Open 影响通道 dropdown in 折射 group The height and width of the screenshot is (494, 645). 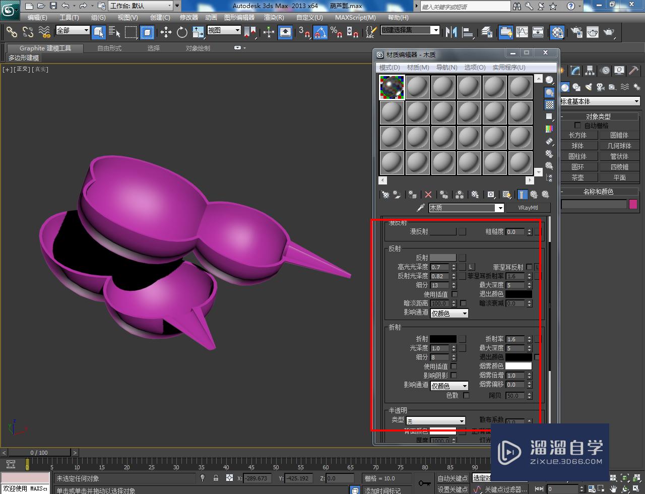[449, 386]
